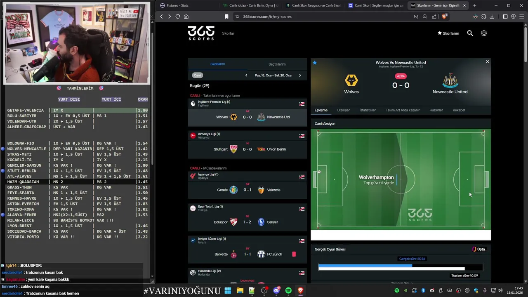Click the Spor Toto 1. Lig header
This screenshot has width=528, height=297.
pos(247,208)
